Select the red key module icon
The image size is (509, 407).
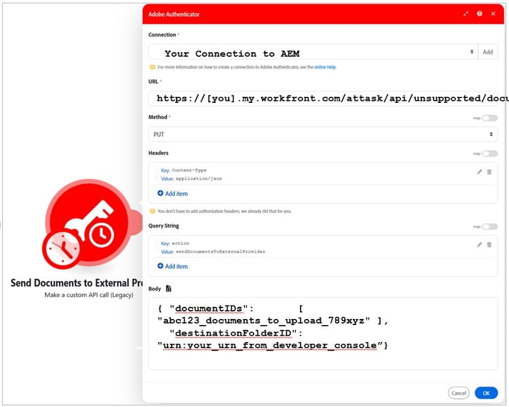90,222
